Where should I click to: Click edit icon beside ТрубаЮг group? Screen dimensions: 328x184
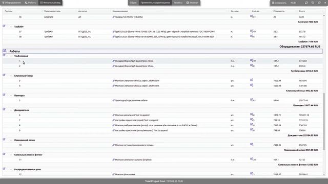(4, 26)
